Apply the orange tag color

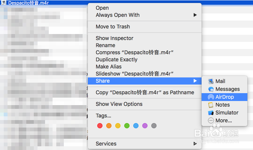[x=109, y=126]
